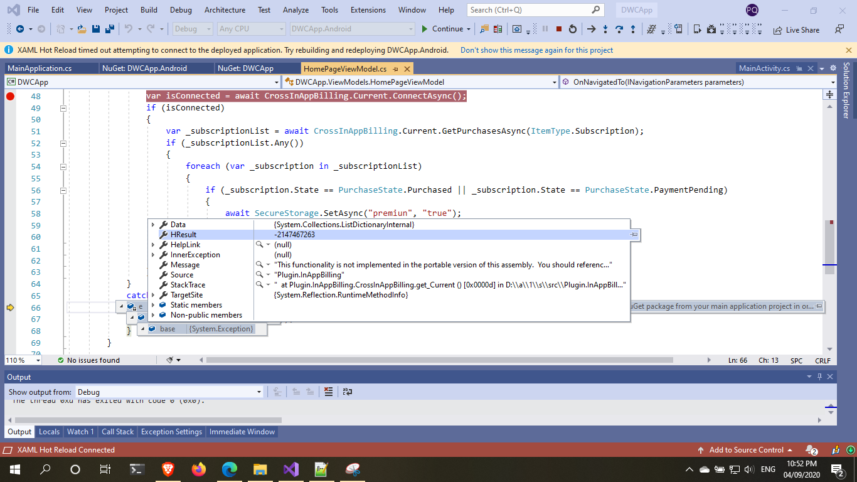Close the HomePageViewModel.cs tab
The width and height of the screenshot is (857, 482).
coord(407,68)
